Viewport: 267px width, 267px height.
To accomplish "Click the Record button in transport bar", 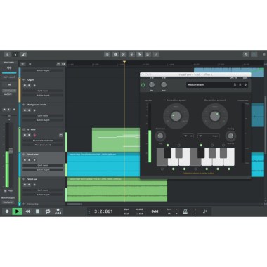I will (x=7, y=211).
